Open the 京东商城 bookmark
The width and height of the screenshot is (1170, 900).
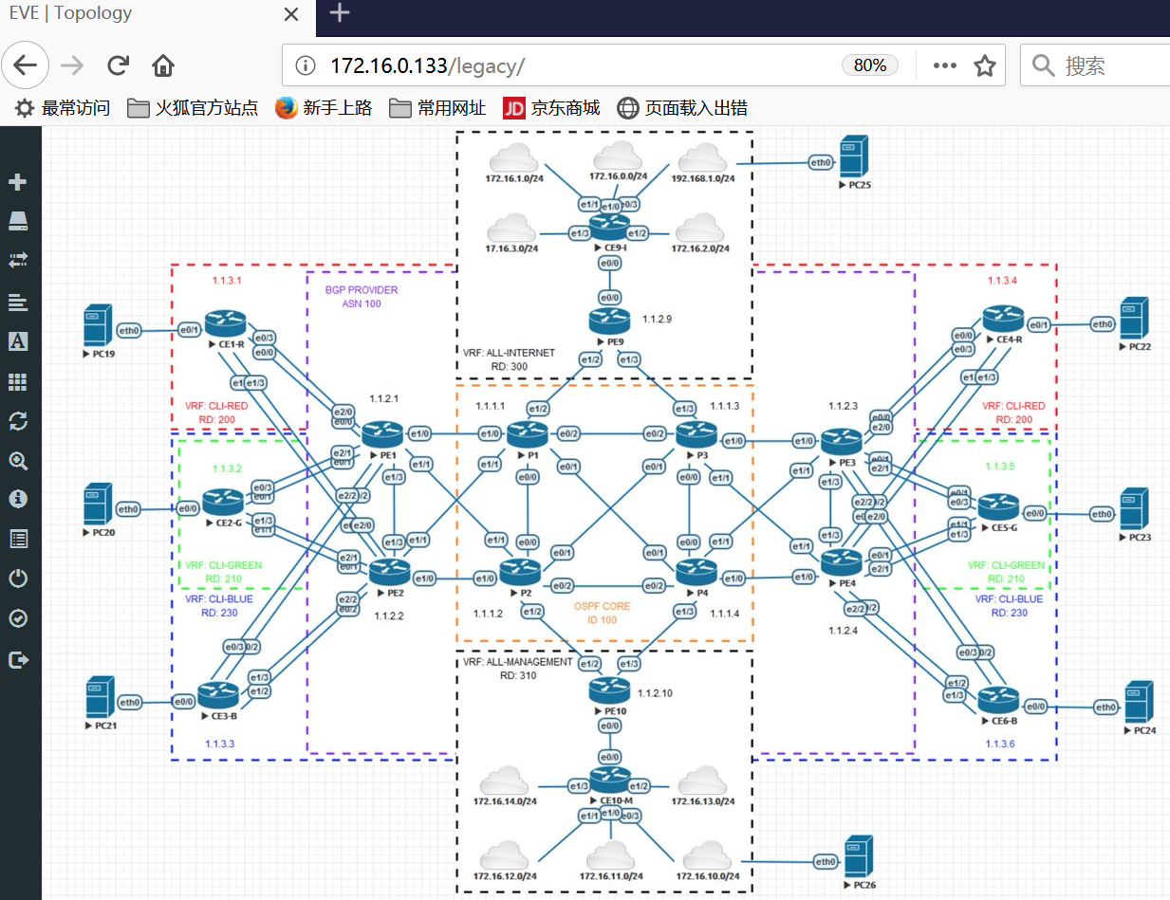point(551,108)
